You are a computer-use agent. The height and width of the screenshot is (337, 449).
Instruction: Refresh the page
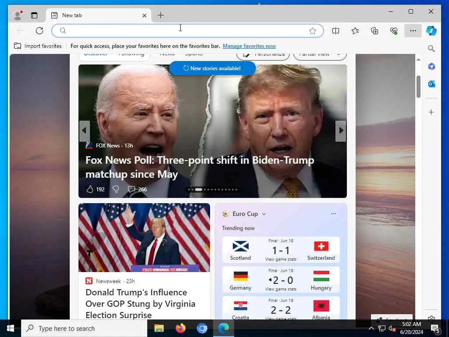(x=39, y=31)
